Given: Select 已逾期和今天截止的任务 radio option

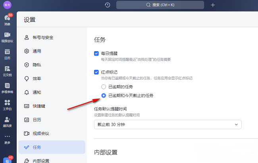Looking at the screenshot, I should (x=104, y=96).
